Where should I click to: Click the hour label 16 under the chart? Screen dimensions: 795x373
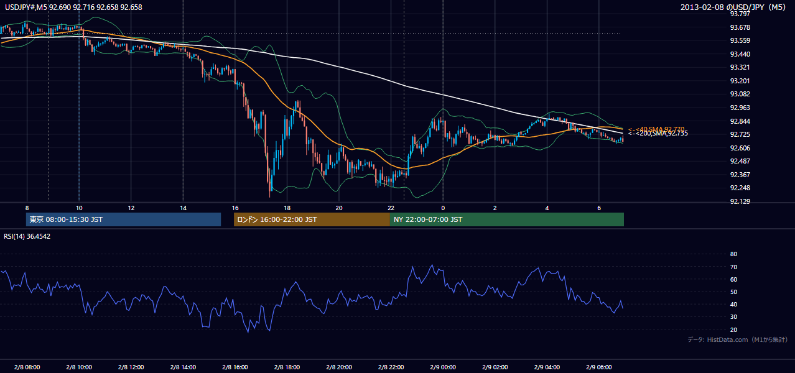tap(235, 208)
